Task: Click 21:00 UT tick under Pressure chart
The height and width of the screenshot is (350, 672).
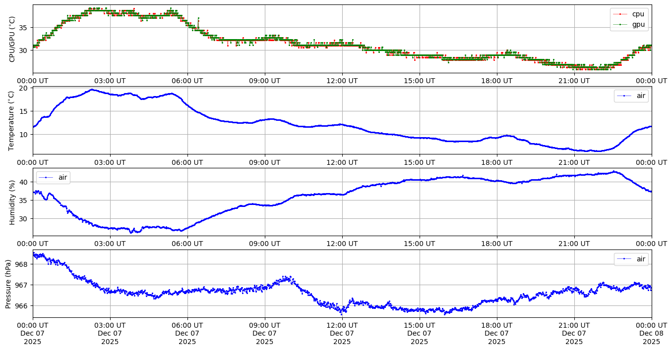Action: [574, 325]
